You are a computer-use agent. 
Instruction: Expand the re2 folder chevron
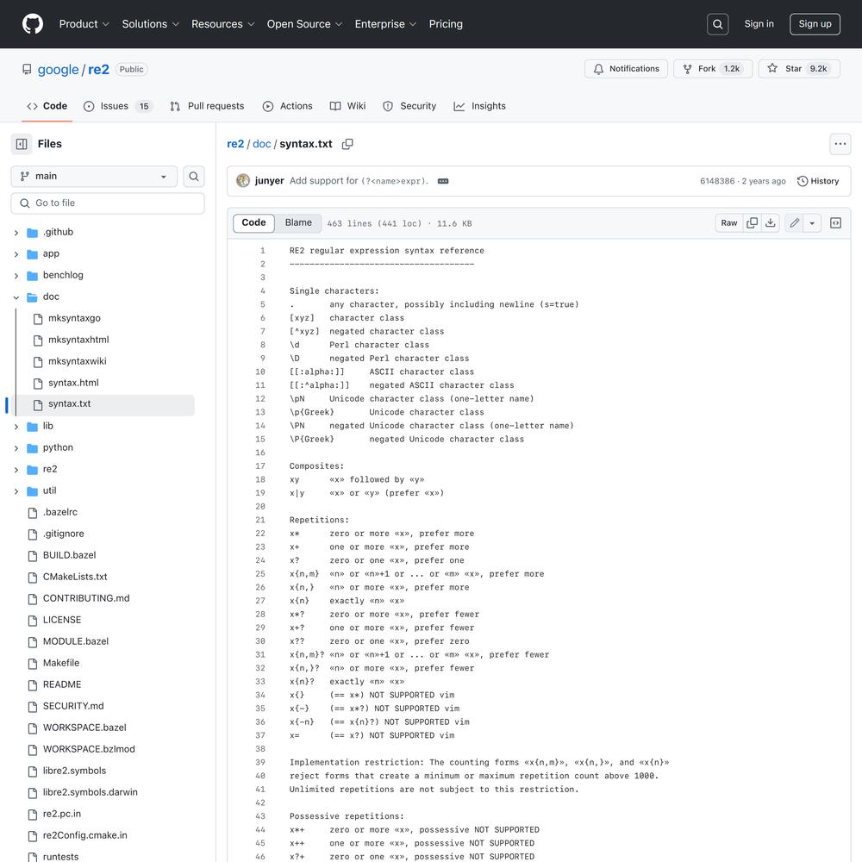(16, 470)
